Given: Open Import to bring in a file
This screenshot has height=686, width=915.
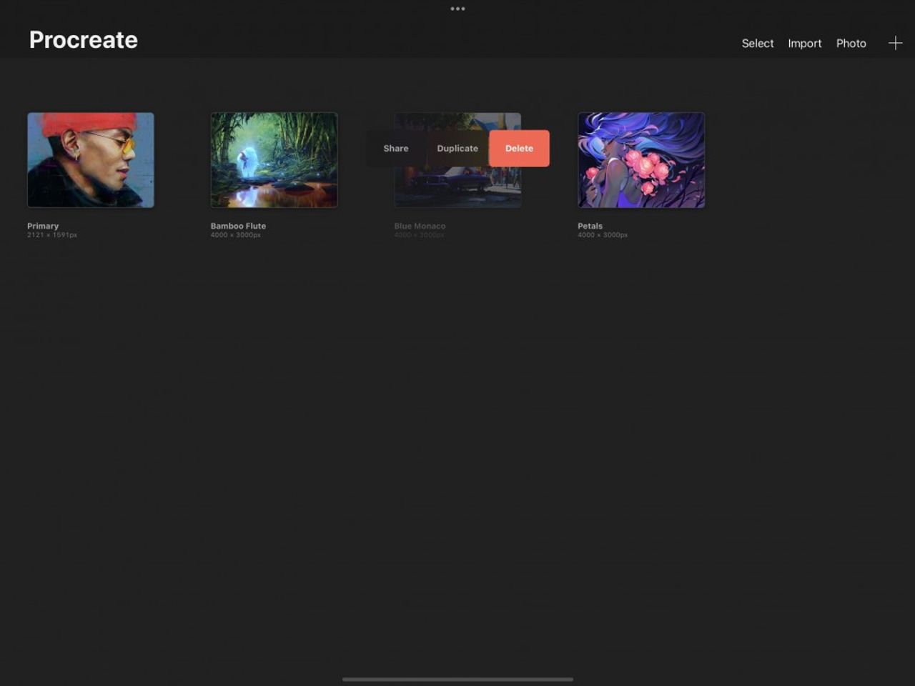Looking at the screenshot, I should point(805,43).
